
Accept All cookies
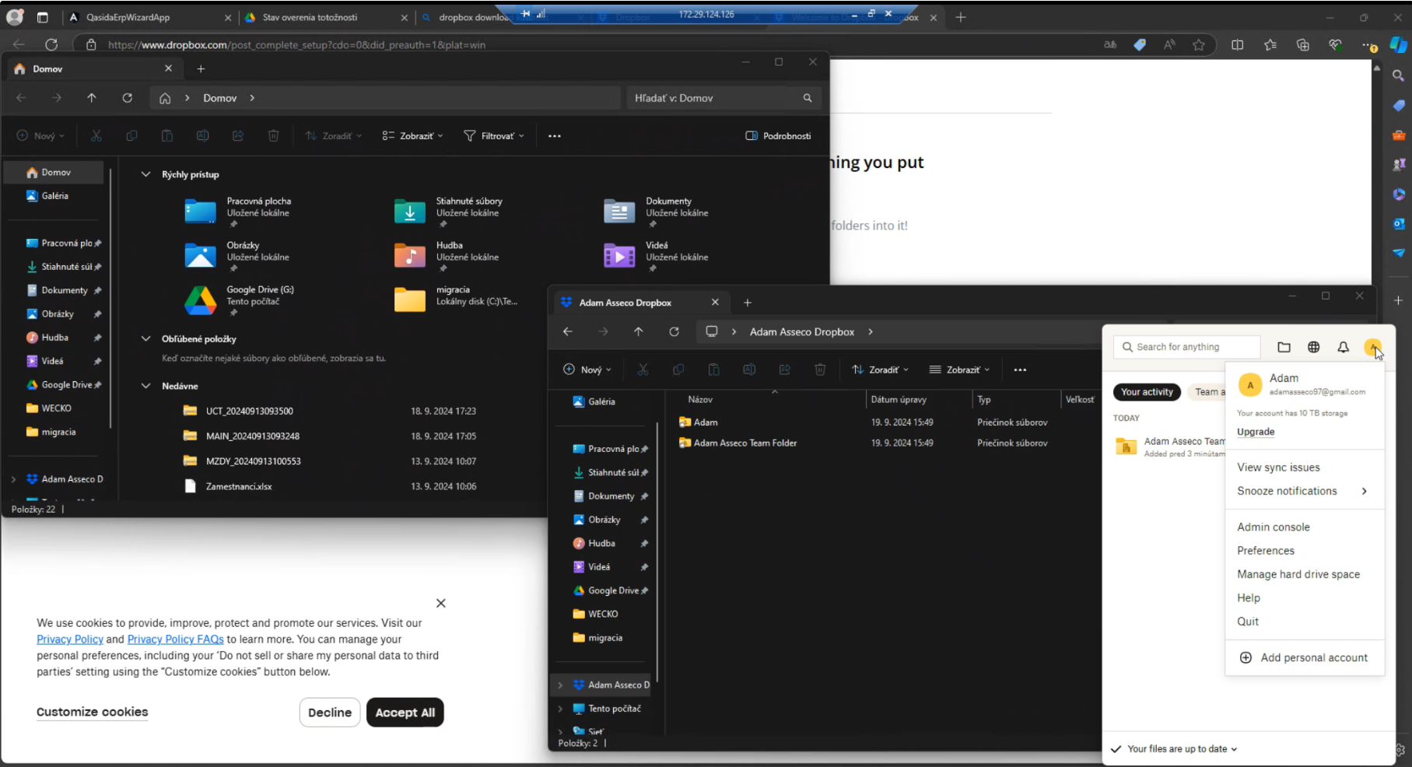[x=405, y=713]
